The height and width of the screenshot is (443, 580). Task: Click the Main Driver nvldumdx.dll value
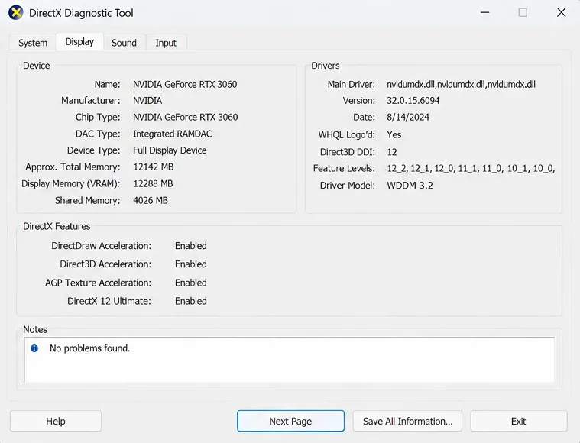[461, 84]
